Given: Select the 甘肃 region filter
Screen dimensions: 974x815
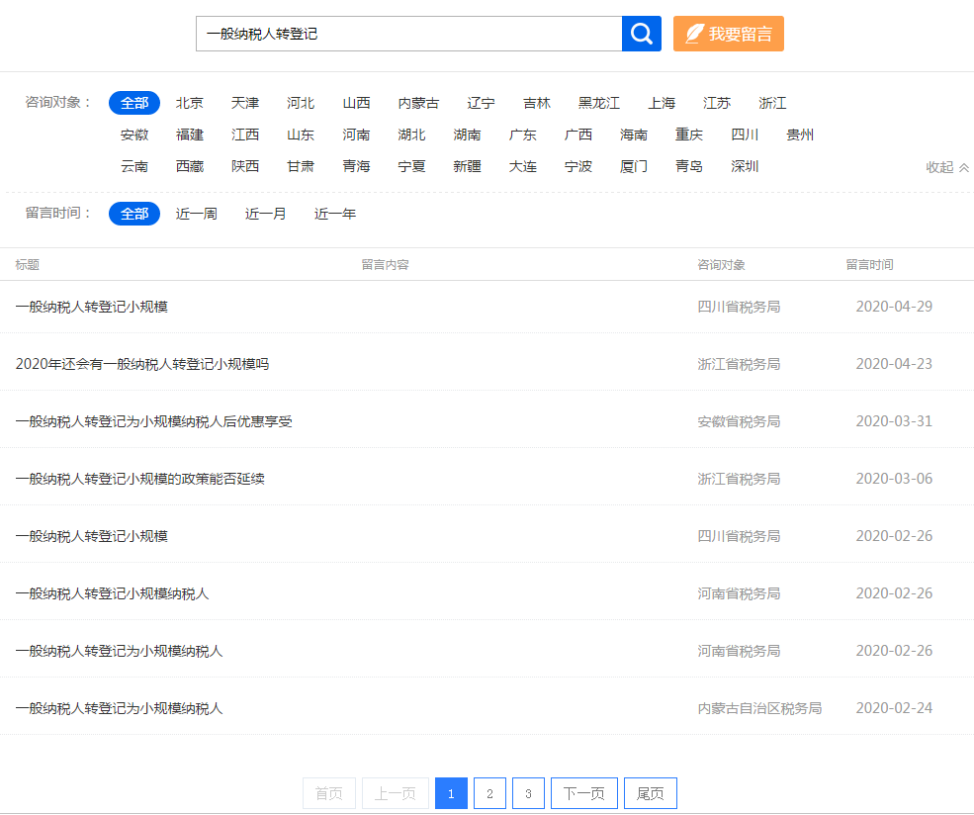Looking at the screenshot, I should (301, 166).
